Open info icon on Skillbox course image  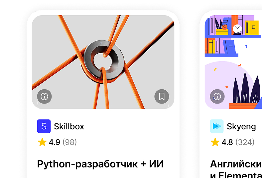(x=44, y=96)
